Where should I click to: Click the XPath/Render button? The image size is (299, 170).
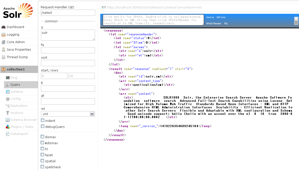(x=214, y=24)
